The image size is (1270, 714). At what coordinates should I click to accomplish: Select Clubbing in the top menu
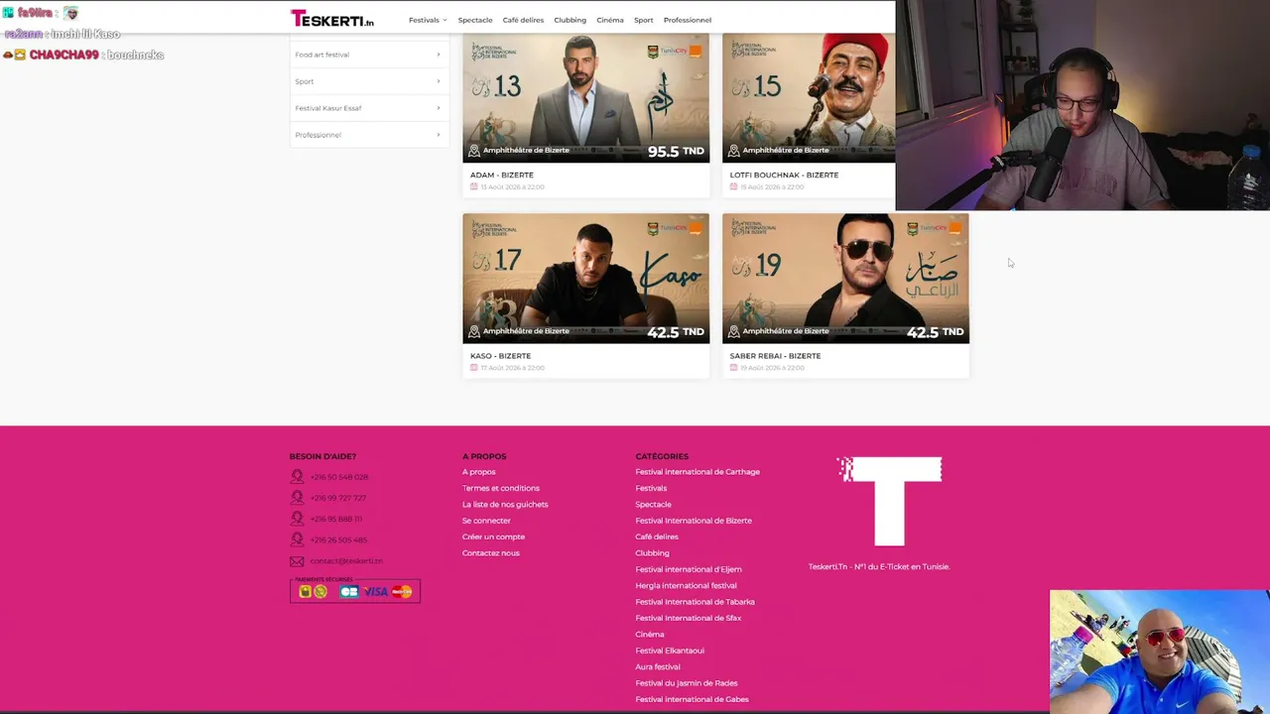pos(570,20)
